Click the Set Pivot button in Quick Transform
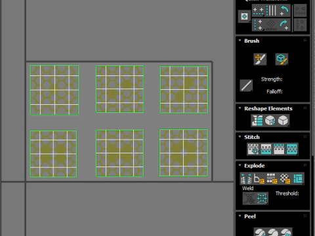The width and height of the screenshot is (315, 236). [244, 16]
